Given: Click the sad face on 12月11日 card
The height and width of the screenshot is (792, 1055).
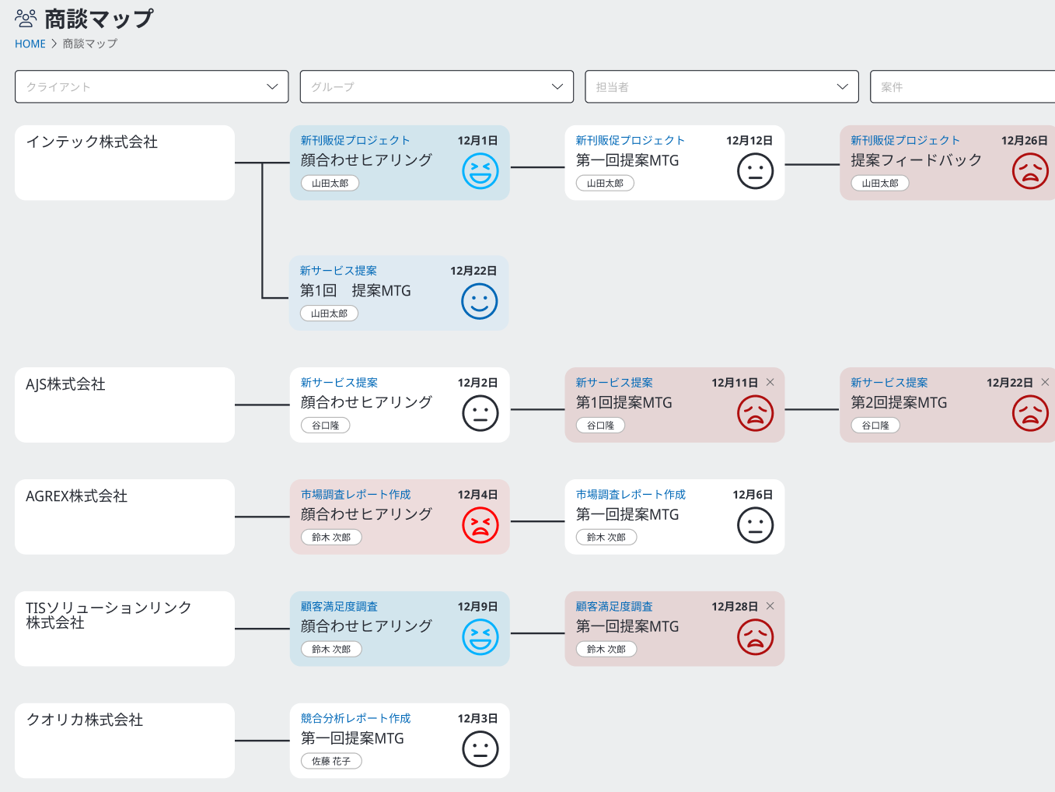Looking at the screenshot, I should tap(755, 413).
